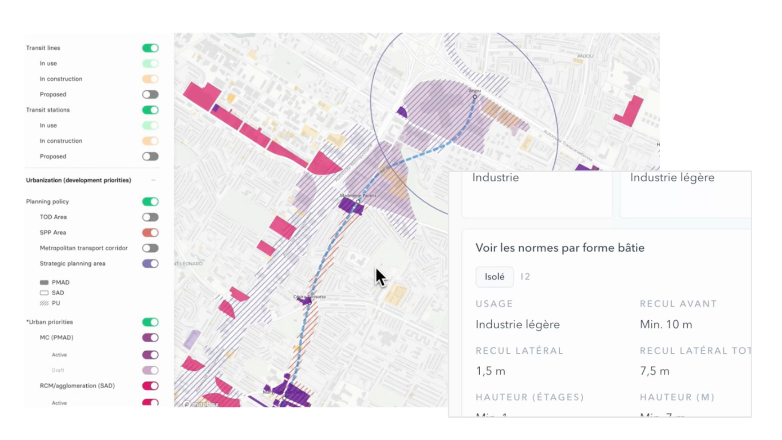Click the Anjou station marker on map
This screenshot has width=782, height=440.
(x=474, y=97)
